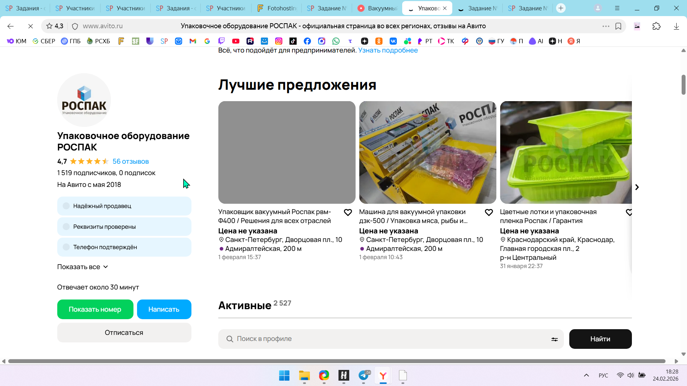The image size is (687, 386).
Task: Open the YouTube bookmark icon
Action: coord(235,41)
